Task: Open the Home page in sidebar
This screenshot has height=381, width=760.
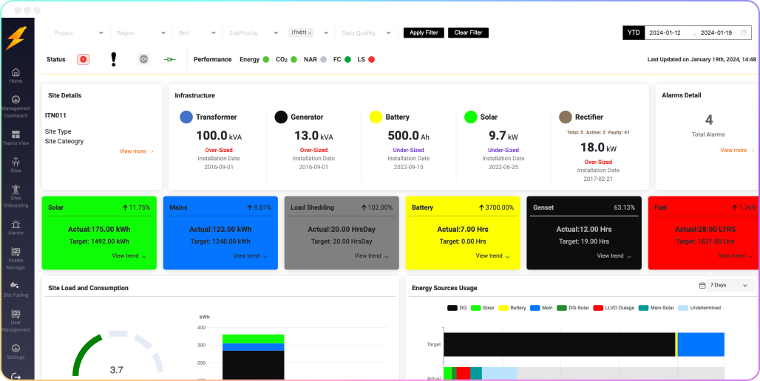Action: (x=16, y=75)
